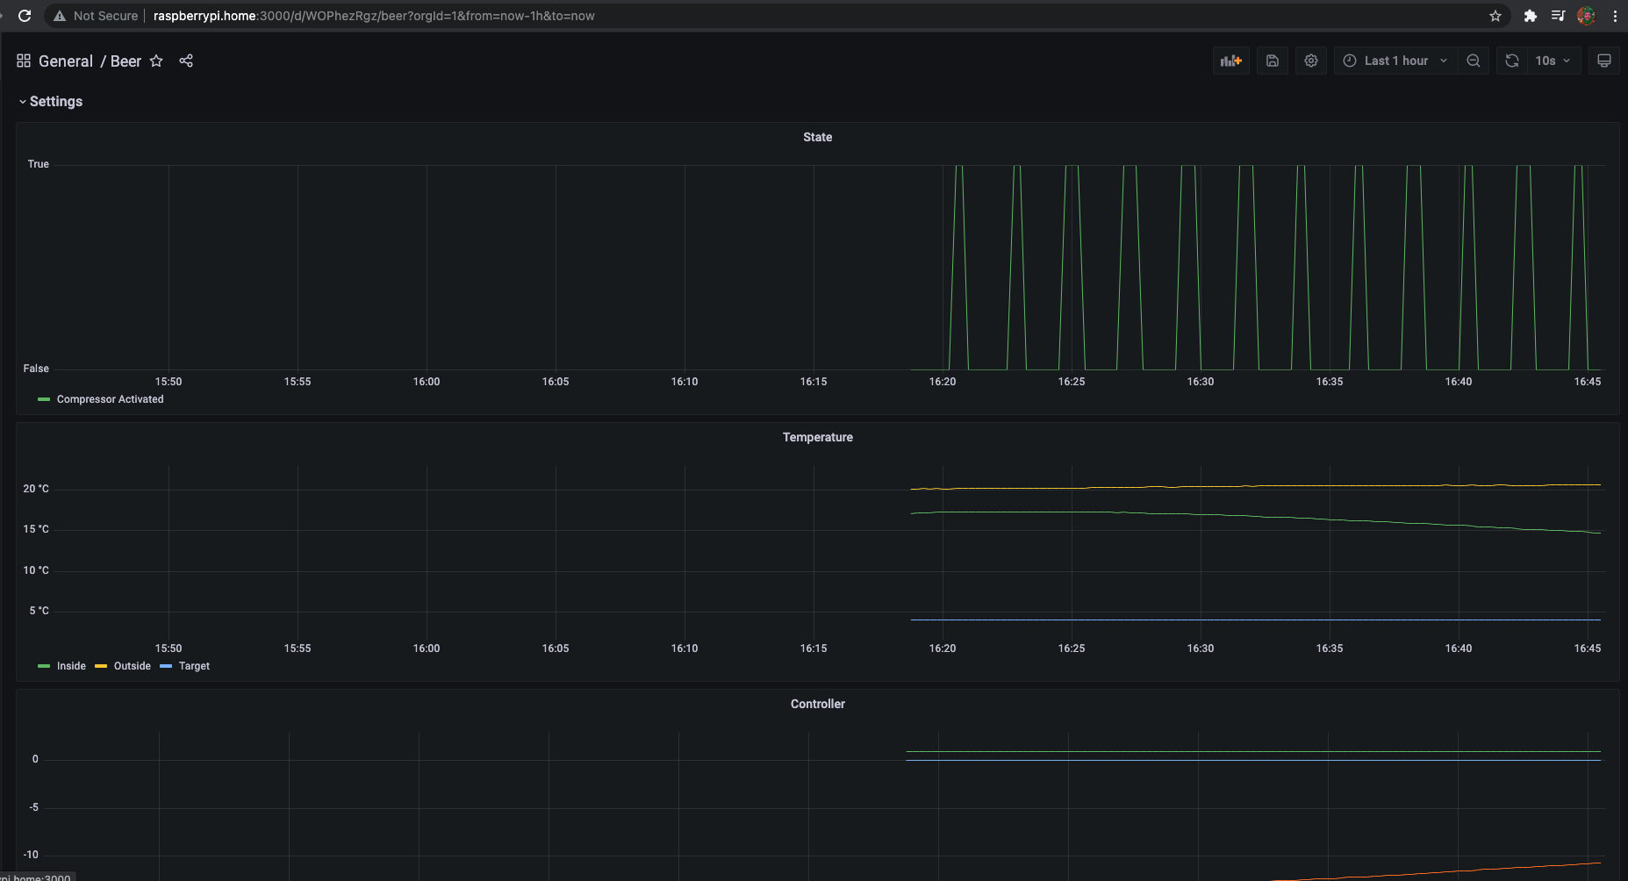Open the State panel title menu
This screenshot has width=1628, height=881.
[x=818, y=137]
